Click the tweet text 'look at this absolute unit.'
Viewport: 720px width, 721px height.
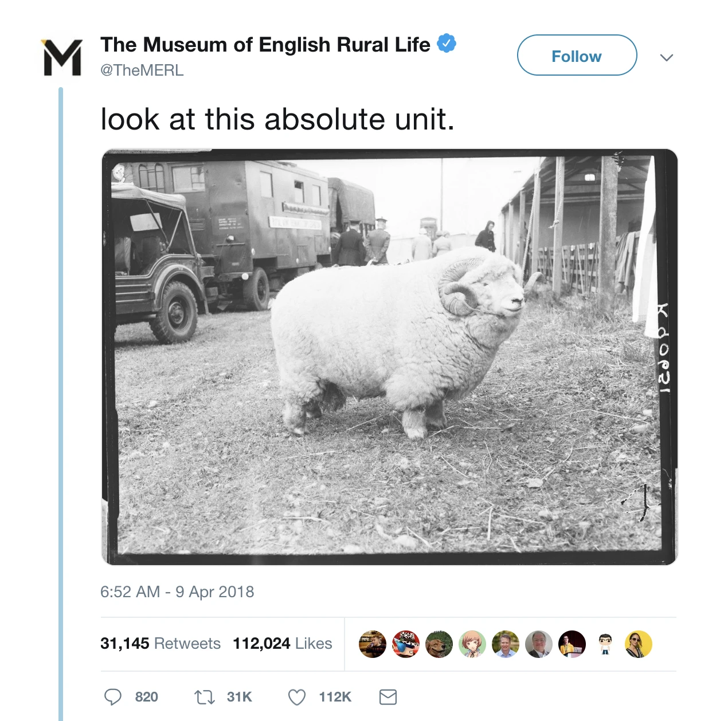pos(277,119)
